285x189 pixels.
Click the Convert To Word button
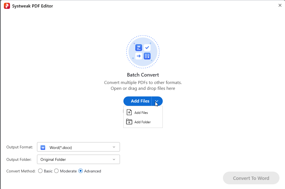pos(251,178)
